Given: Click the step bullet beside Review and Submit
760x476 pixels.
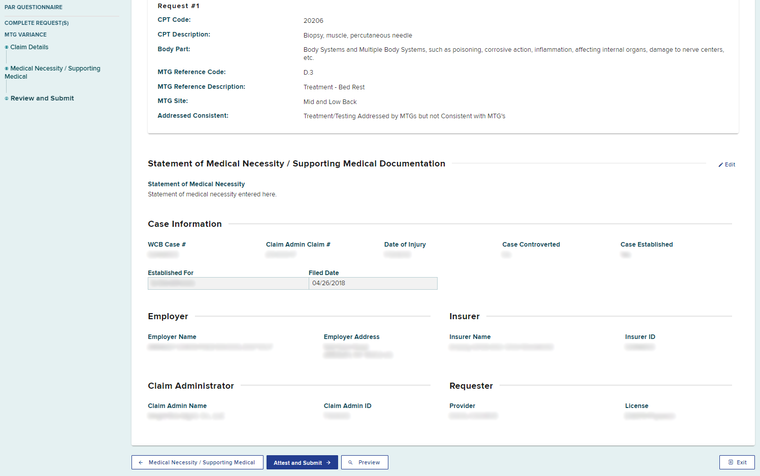Looking at the screenshot, I should click(7, 98).
